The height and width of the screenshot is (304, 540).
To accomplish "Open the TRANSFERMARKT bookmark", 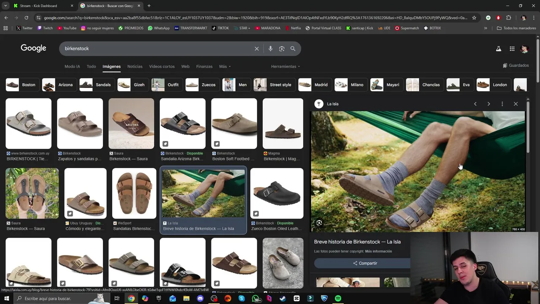I will tap(191, 28).
